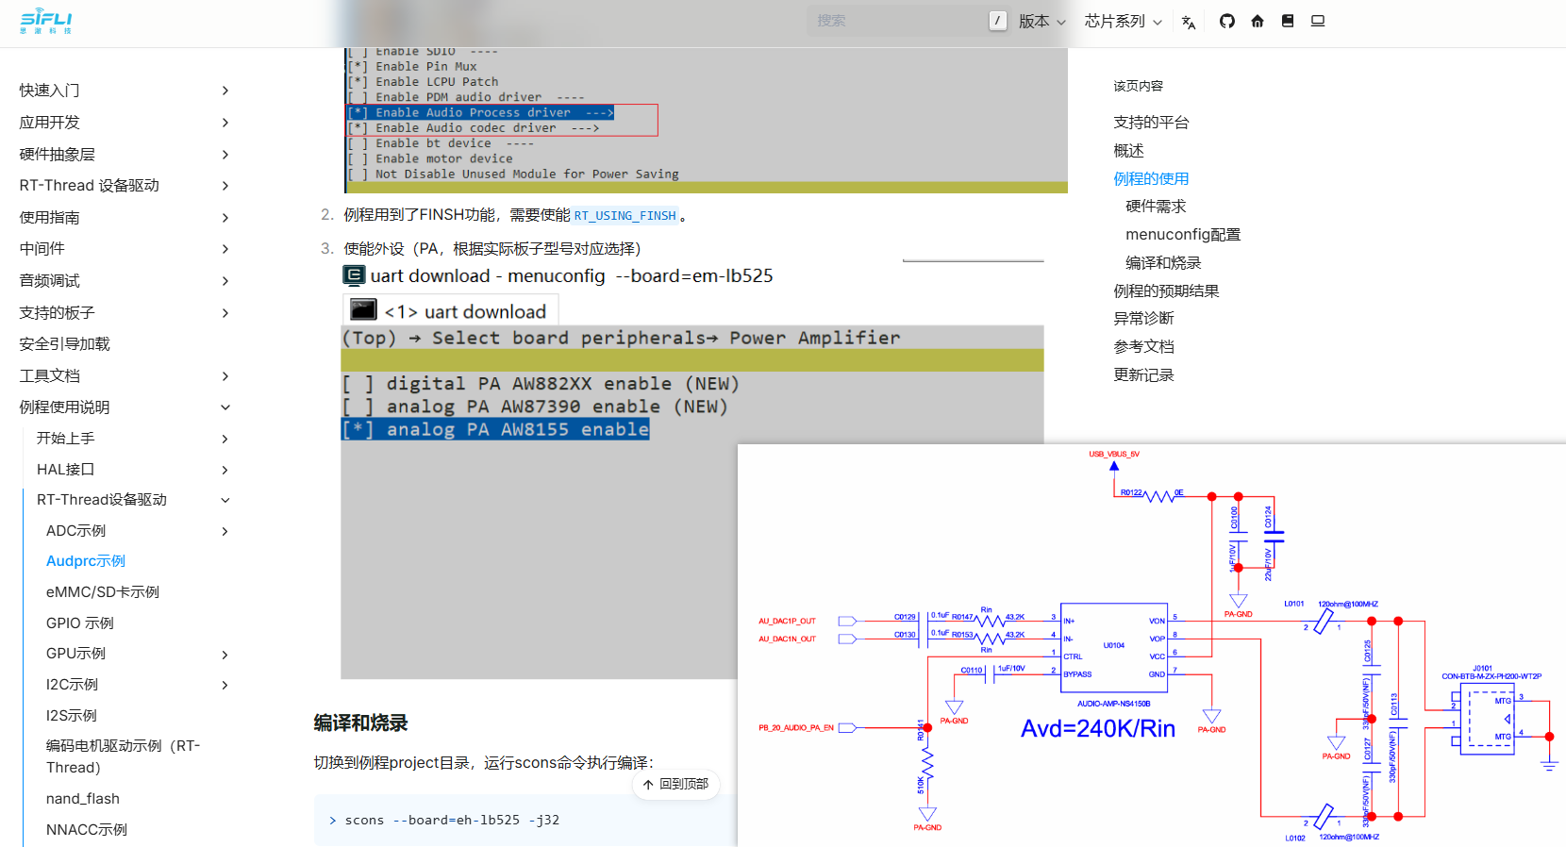Toggle digital PA AW882XX enable checkbox
Image resolution: width=1566 pixels, height=847 pixels.
pyautogui.click(x=358, y=384)
